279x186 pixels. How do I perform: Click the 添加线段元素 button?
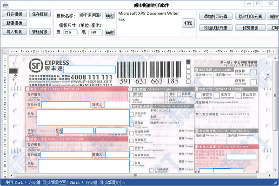(216, 27)
